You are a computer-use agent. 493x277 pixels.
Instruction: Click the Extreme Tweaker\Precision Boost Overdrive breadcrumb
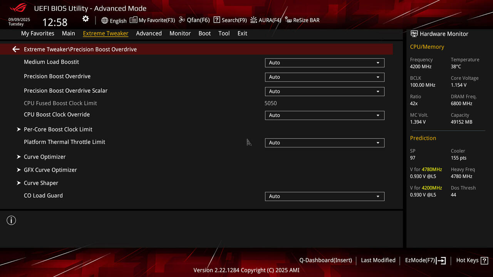coord(80,49)
